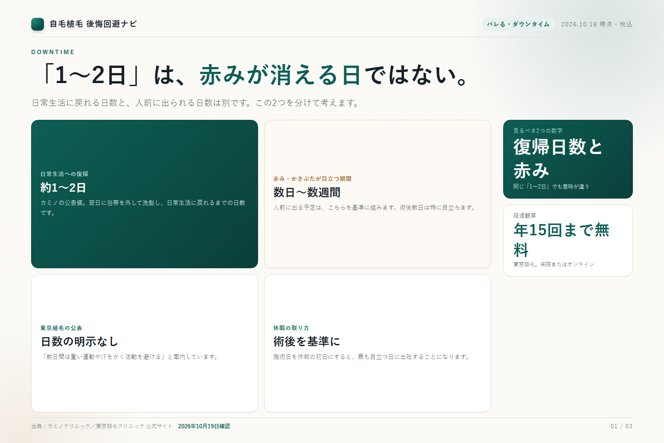Click the heading 復帰日数と赤み

(558, 159)
